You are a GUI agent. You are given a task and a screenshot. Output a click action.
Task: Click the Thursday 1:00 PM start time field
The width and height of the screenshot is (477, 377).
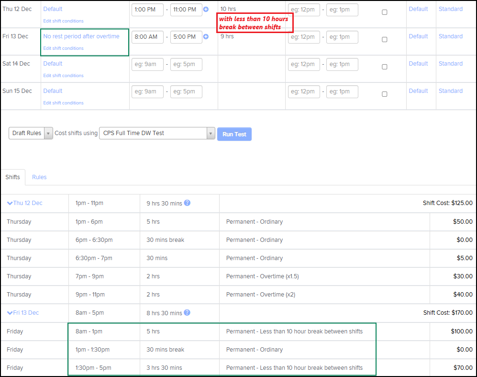tap(147, 10)
